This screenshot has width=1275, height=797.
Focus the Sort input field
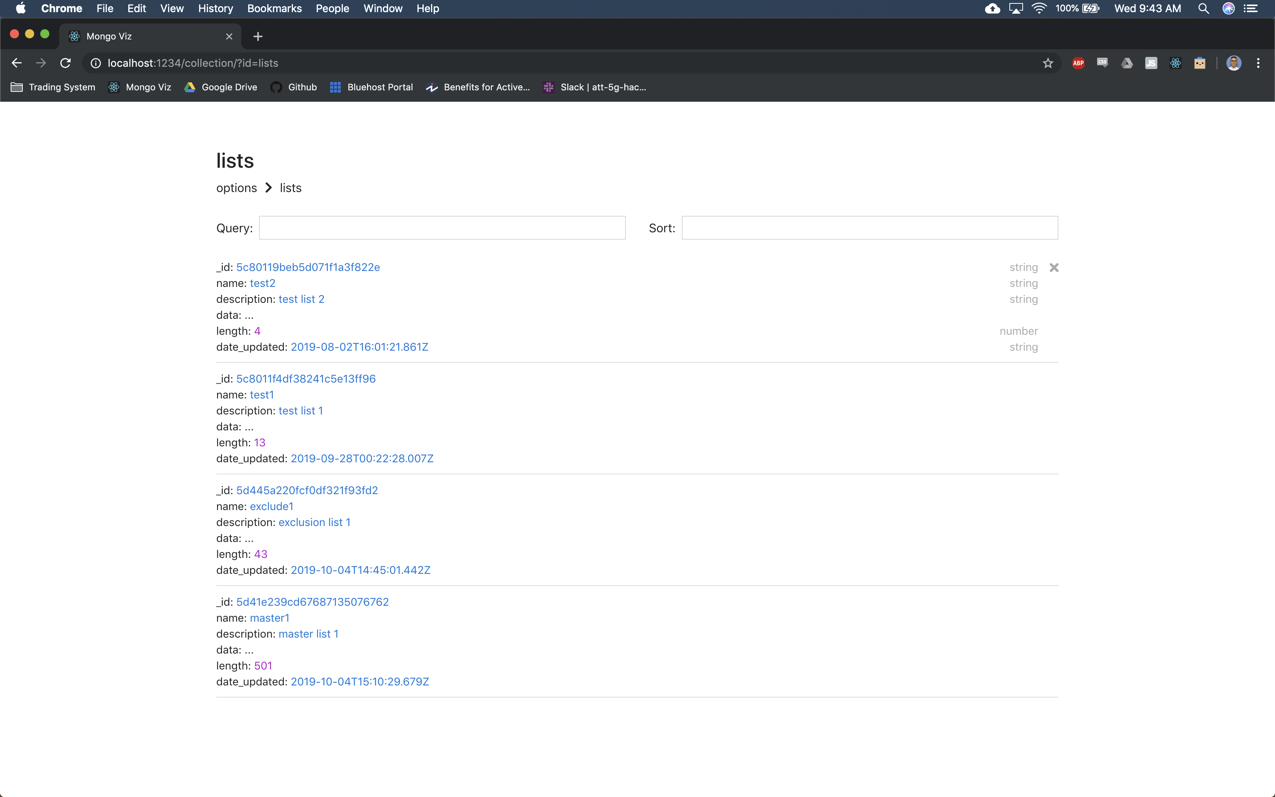click(869, 228)
